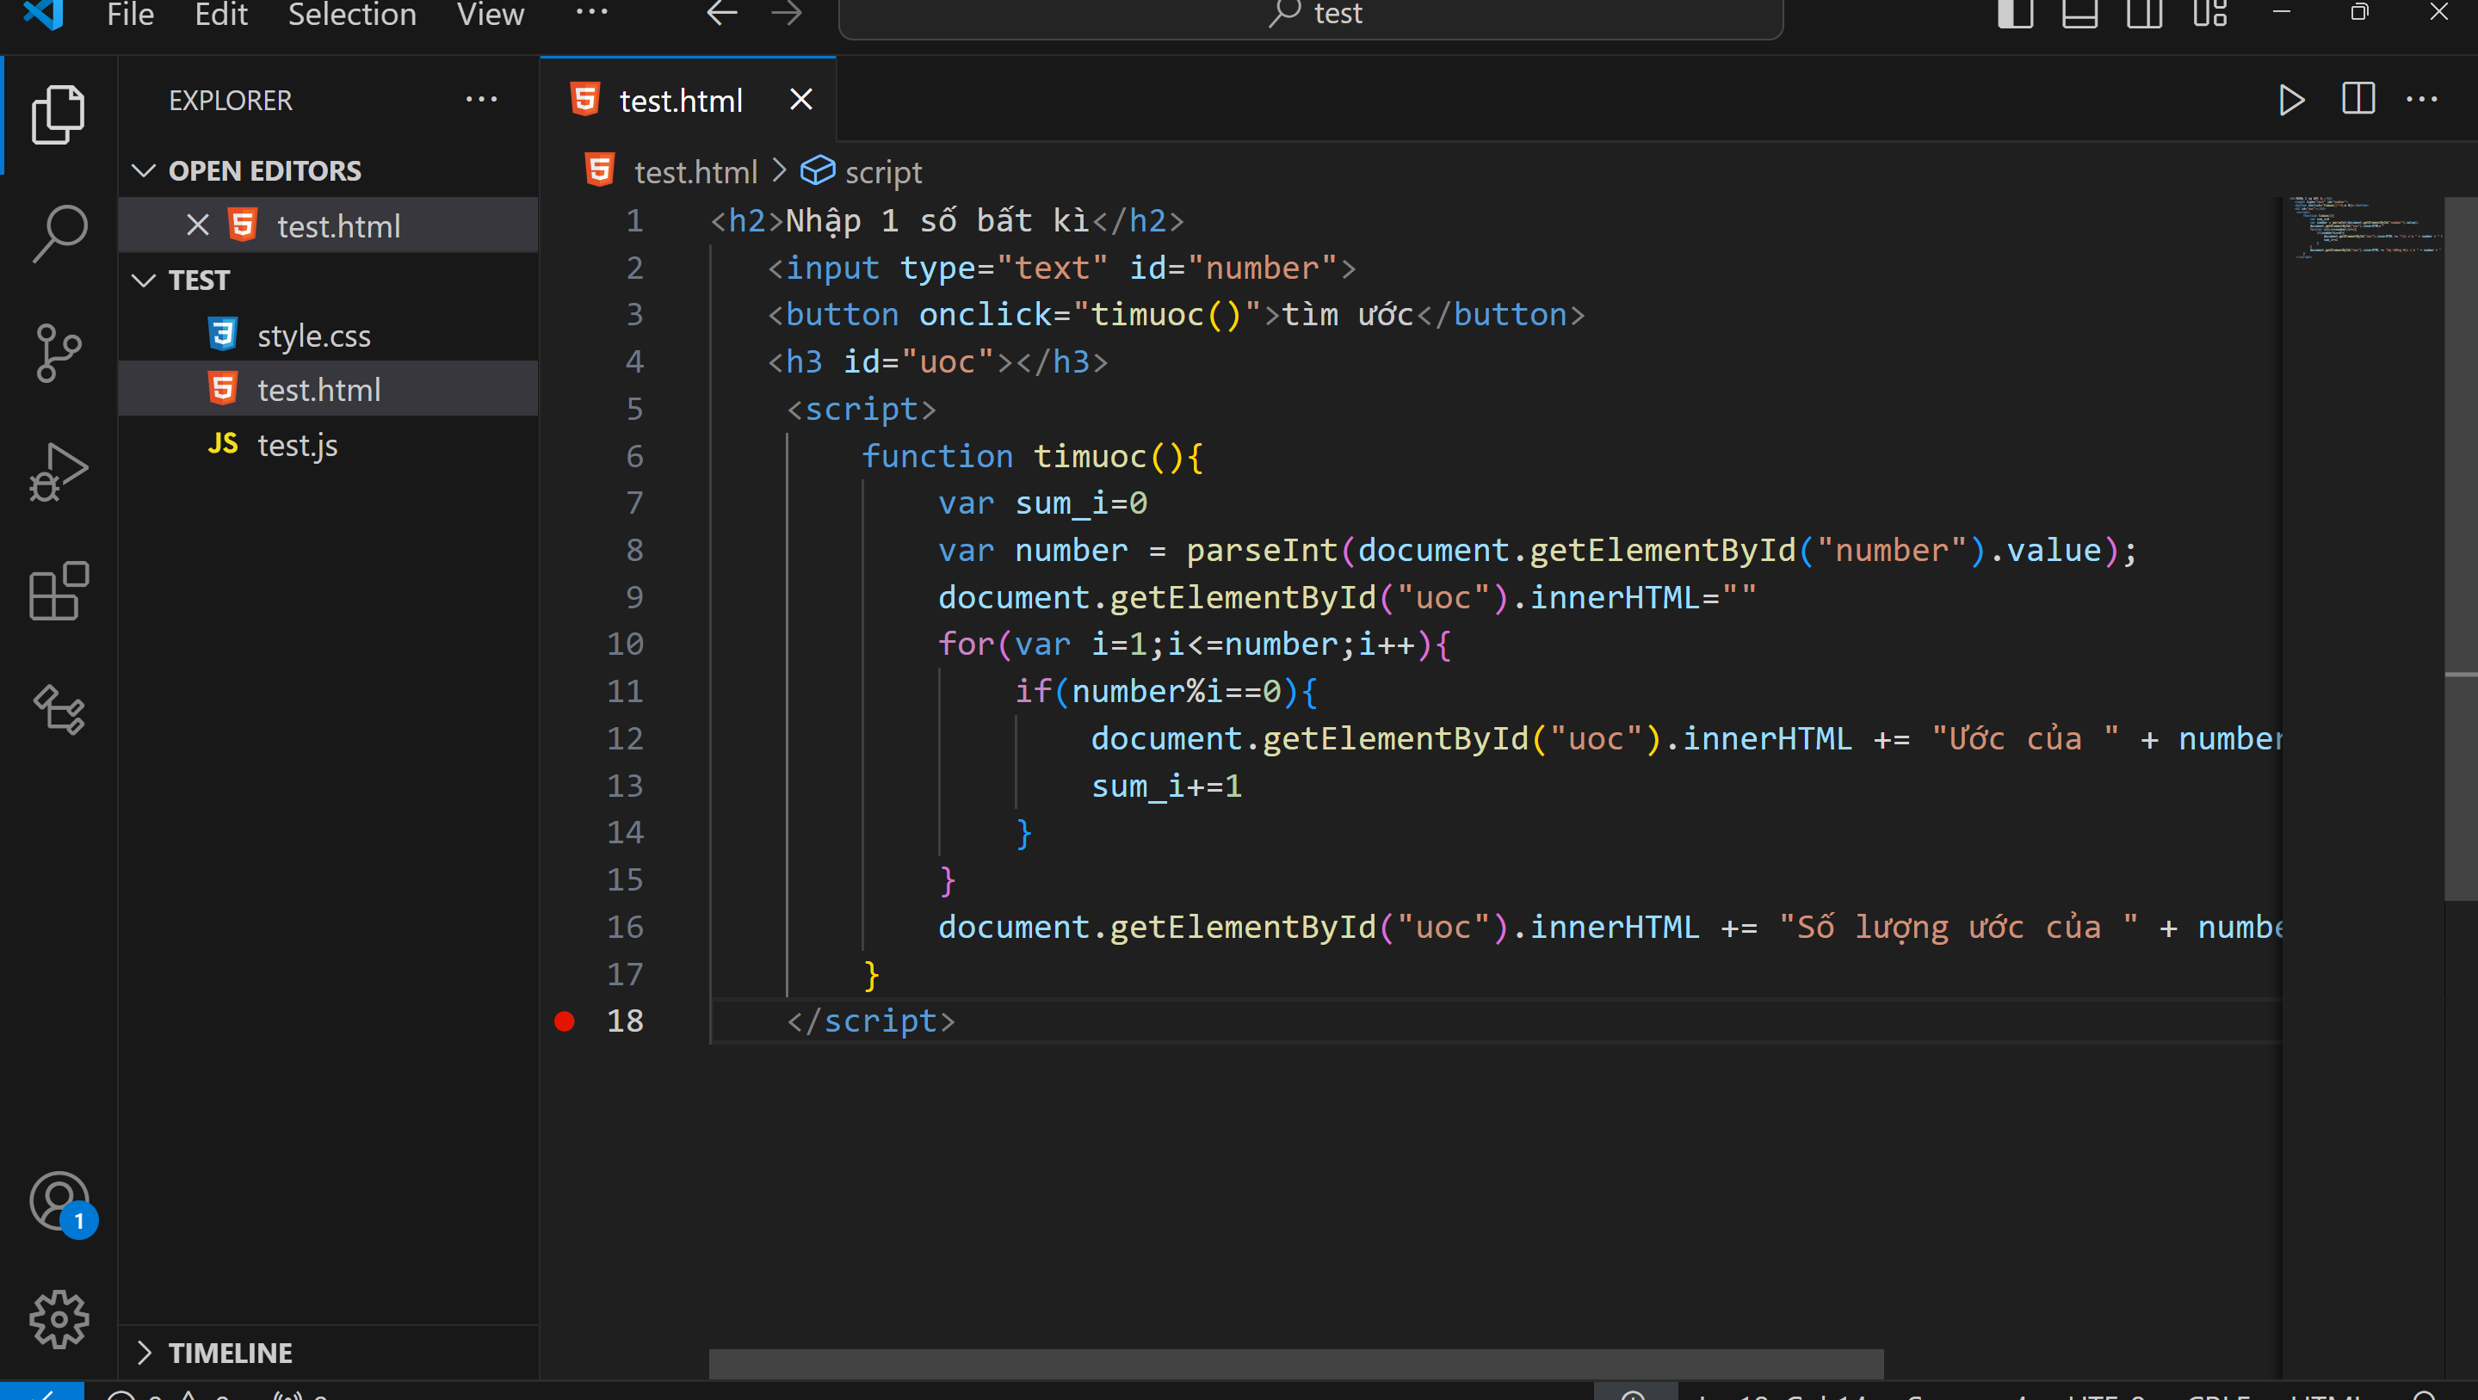Image resolution: width=2478 pixels, height=1400 pixels.
Task: Toggle the primary side bar
Action: pos(2015,14)
